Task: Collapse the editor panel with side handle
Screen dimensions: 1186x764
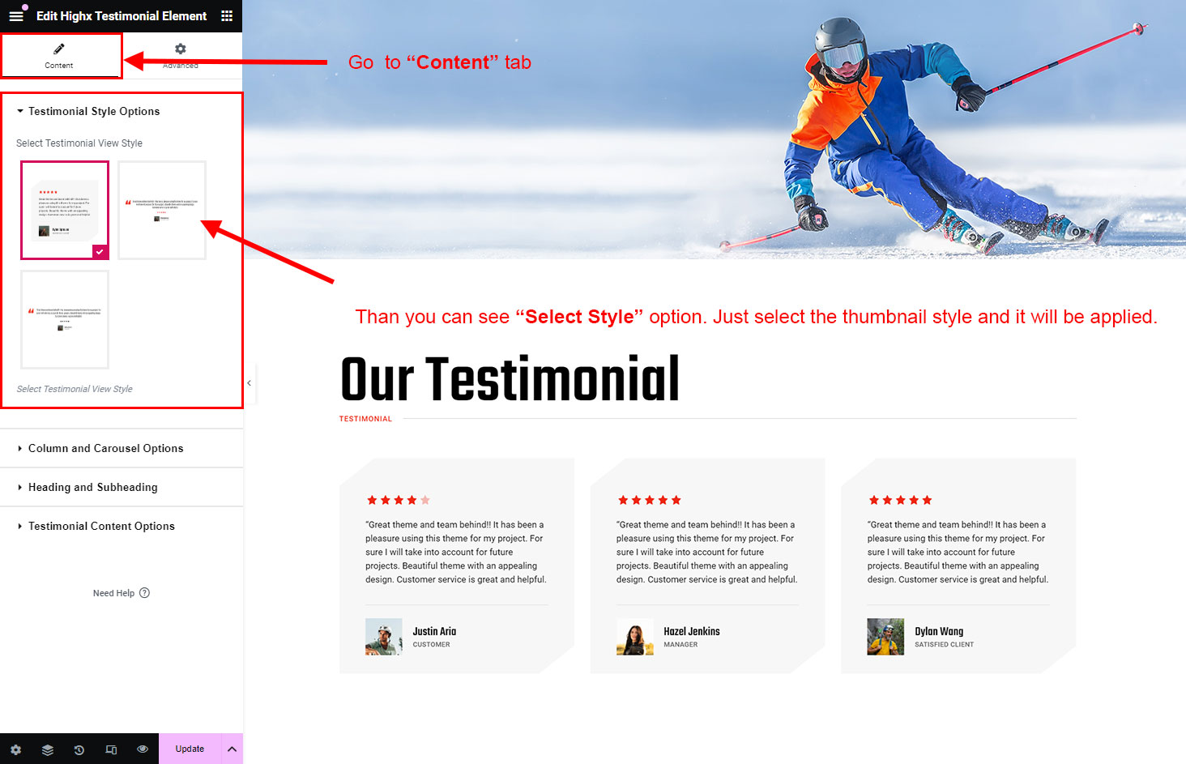Action: click(x=250, y=382)
